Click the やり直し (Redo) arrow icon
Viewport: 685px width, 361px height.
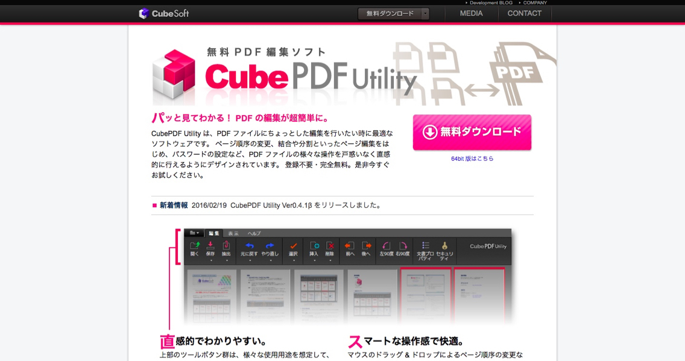point(270,246)
